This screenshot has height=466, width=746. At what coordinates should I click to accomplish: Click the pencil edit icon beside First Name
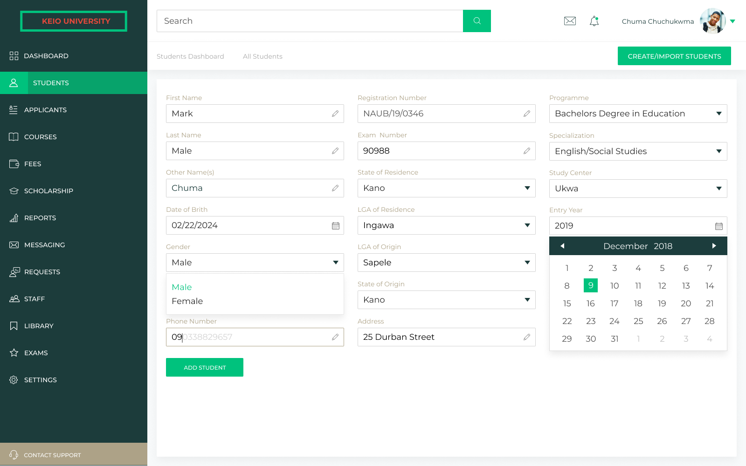click(x=335, y=114)
